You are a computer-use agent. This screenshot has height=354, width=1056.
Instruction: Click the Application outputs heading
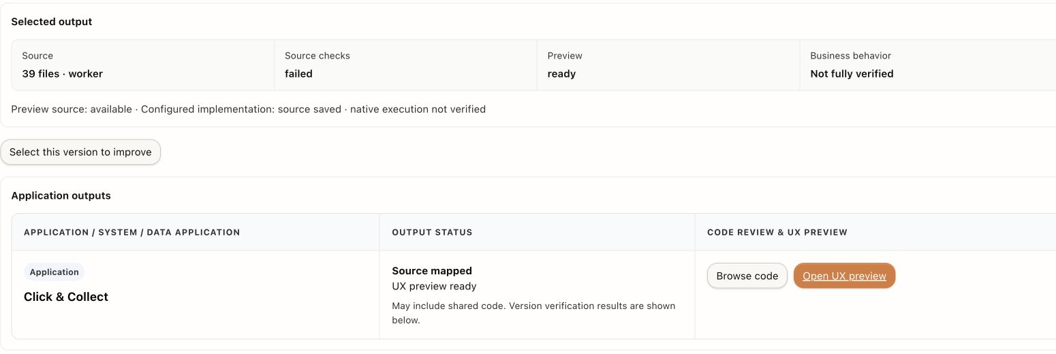pos(61,195)
